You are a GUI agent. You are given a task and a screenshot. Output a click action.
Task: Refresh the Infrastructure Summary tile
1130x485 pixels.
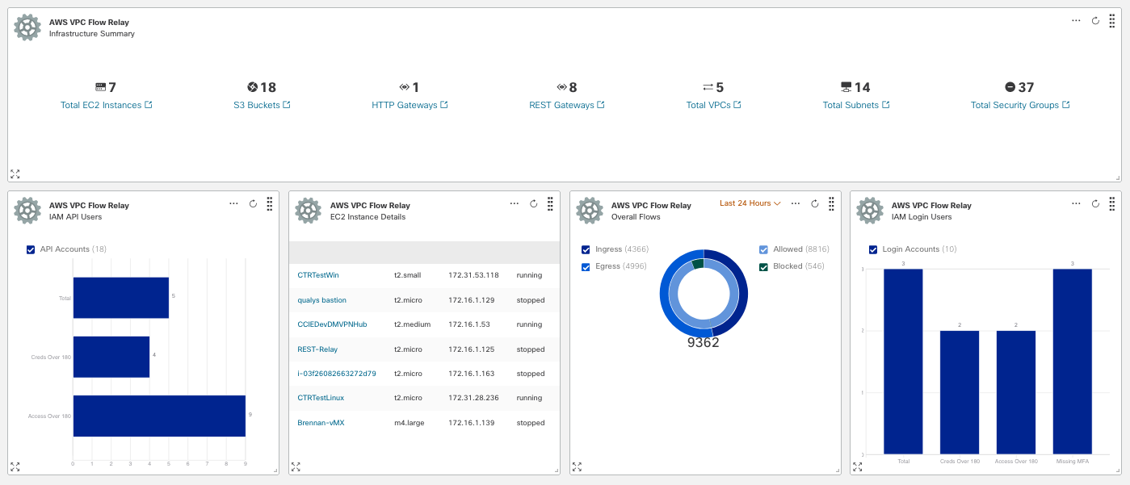tap(1095, 21)
